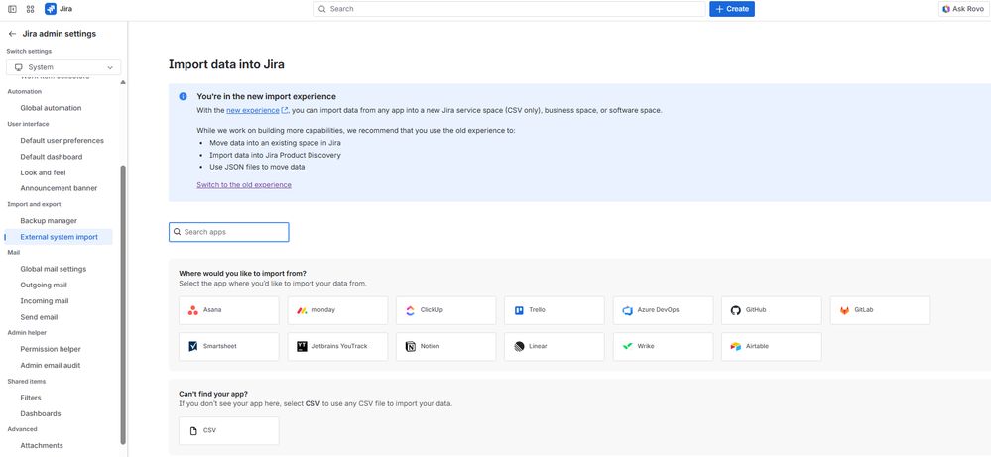Viewport: 991px width, 457px height.
Task: Click Where would you like to import from text
Action: click(243, 274)
